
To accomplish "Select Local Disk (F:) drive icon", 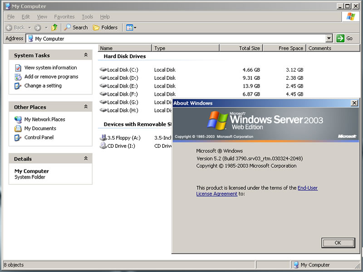I will pyautogui.click(x=103, y=94).
